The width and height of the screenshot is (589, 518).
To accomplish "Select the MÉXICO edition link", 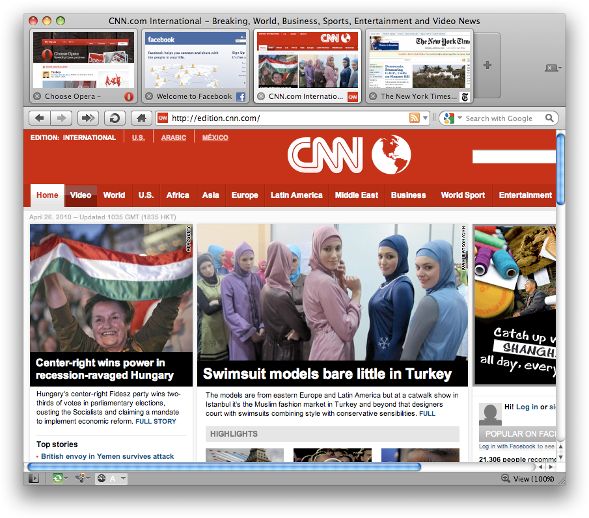I will point(215,137).
